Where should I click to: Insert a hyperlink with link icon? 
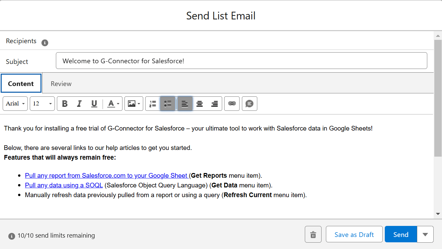pyautogui.click(x=232, y=104)
